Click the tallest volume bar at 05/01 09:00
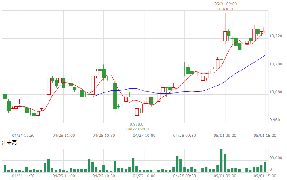 (x=221, y=161)
